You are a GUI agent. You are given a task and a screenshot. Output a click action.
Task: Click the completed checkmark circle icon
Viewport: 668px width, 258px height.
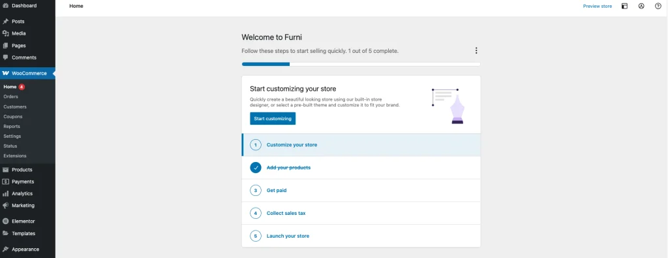(256, 168)
